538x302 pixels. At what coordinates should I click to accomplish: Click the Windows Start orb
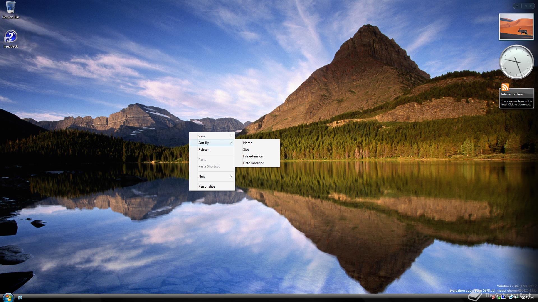click(8, 297)
